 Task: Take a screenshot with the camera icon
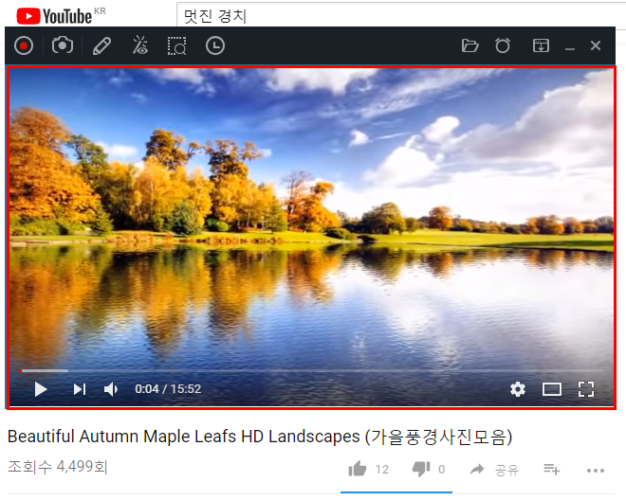click(63, 45)
